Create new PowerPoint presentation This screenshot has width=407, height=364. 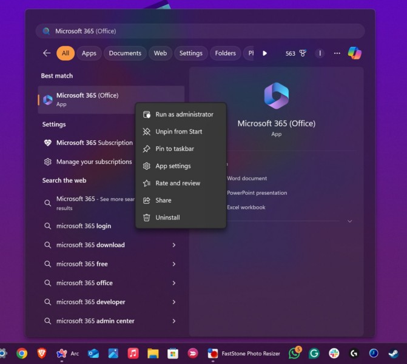[257, 193]
